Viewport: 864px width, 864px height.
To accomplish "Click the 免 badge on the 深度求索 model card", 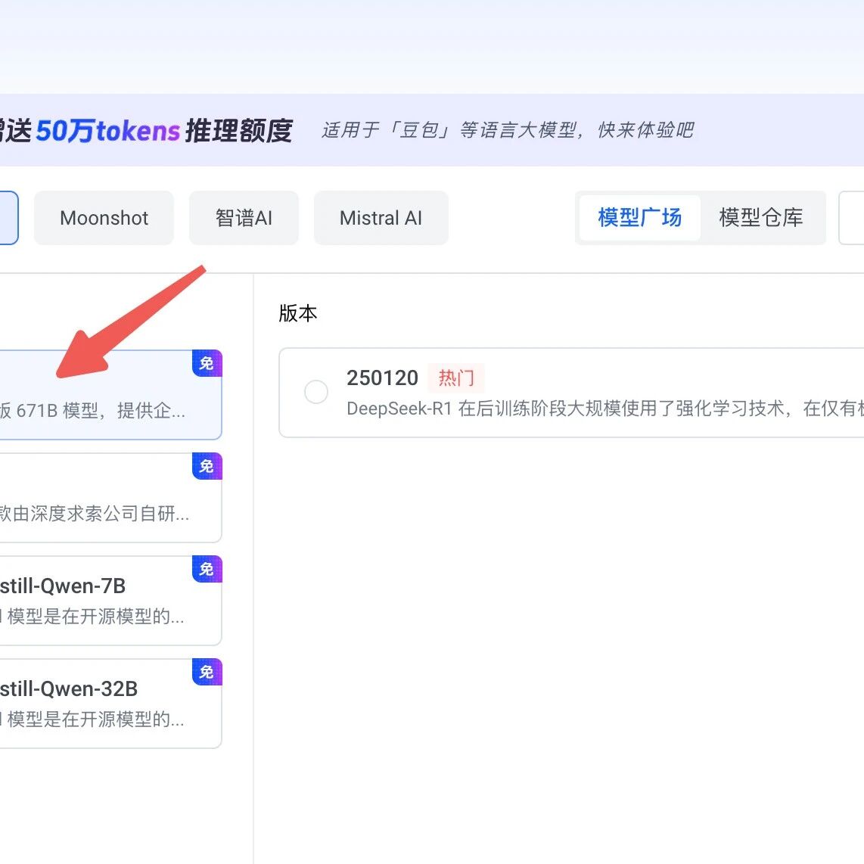I will tap(207, 467).
